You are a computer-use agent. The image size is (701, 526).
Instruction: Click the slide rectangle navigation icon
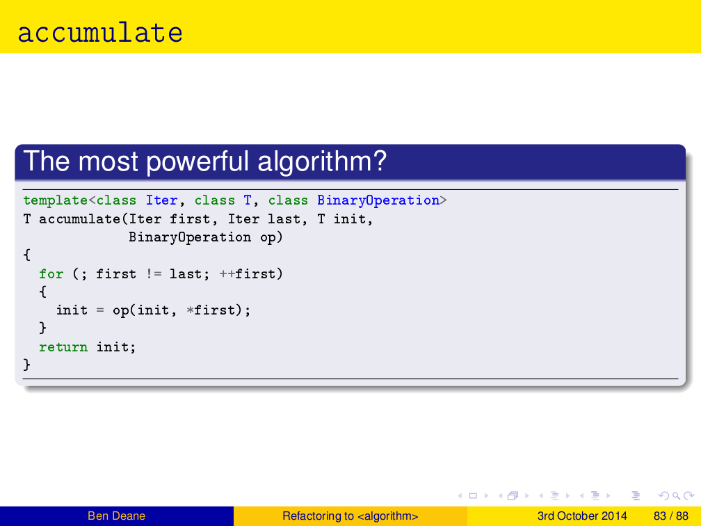coord(473,496)
